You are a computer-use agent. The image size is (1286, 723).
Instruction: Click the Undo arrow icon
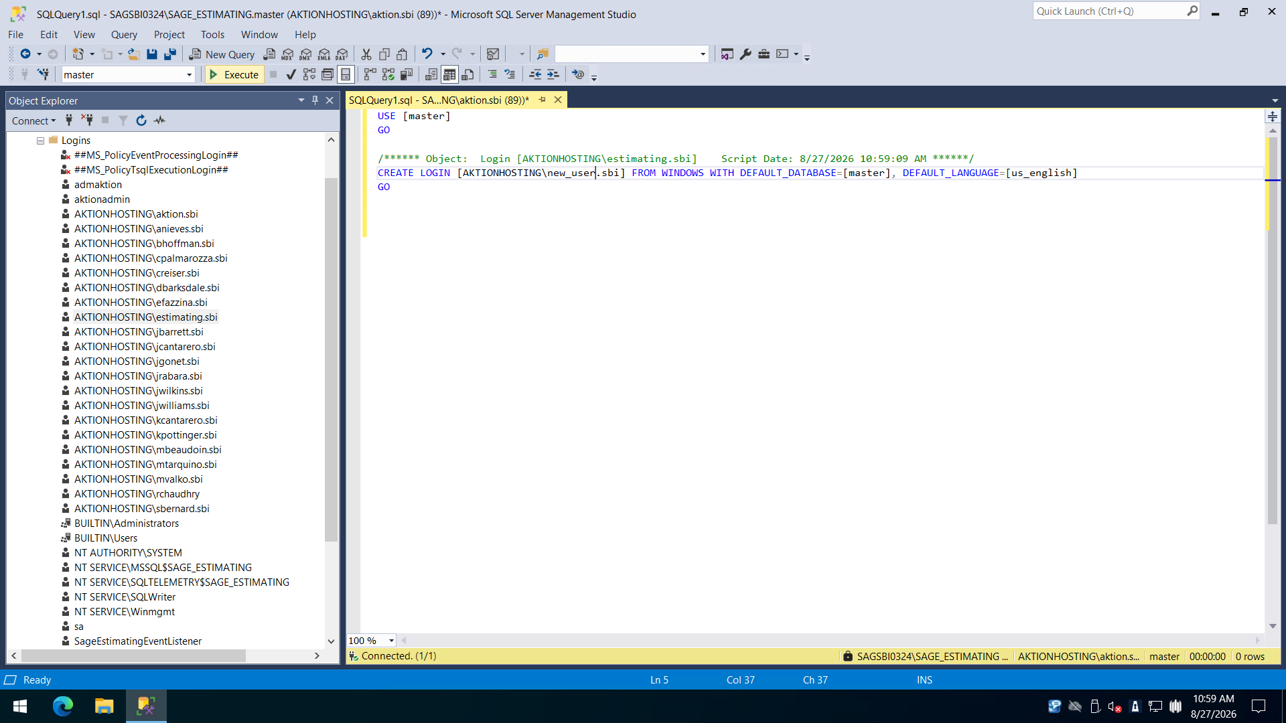click(427, 54)
